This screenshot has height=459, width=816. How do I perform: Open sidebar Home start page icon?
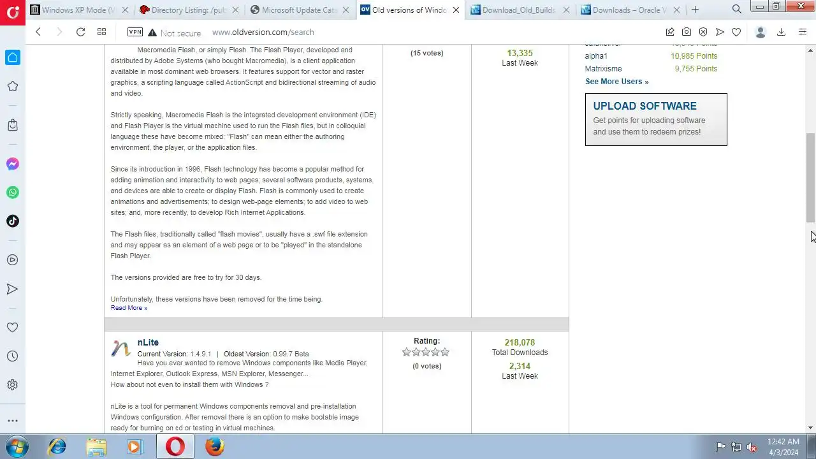tap(12, 57)
